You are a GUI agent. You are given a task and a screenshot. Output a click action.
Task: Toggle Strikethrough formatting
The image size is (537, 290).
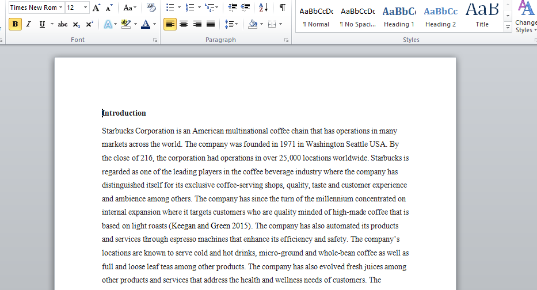tap(63, 24)
